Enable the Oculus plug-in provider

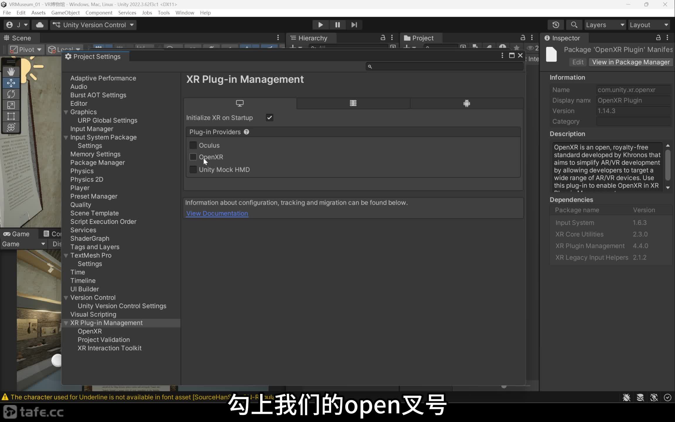[193, 145]
